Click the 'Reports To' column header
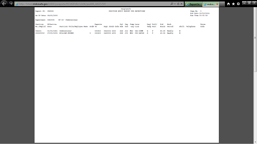Image resolution: width=257 pixels, height=144 pixels. 98,25
